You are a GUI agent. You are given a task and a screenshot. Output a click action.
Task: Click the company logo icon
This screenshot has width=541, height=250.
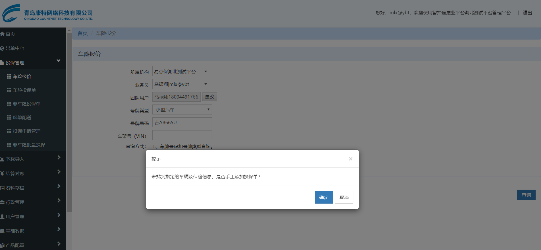click(x=11, y=13)
